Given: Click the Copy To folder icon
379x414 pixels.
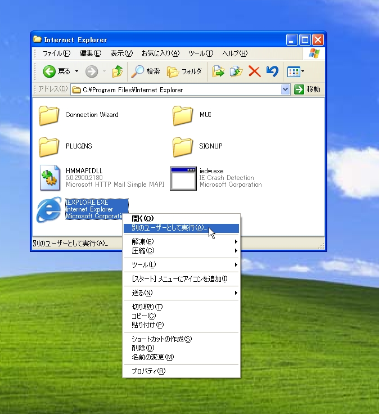Looking at the screenshot, I should [236, 71].
